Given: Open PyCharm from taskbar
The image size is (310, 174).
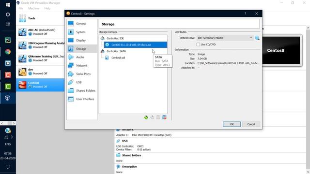Looking at the screenshot, I should click(x=8, y=40).
